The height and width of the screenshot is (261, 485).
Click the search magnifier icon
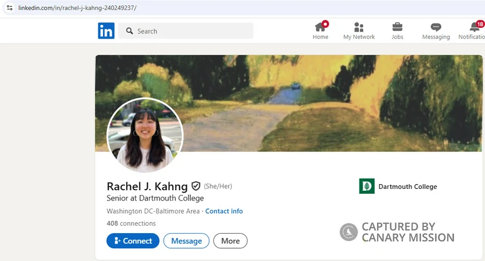click(130, 31)
